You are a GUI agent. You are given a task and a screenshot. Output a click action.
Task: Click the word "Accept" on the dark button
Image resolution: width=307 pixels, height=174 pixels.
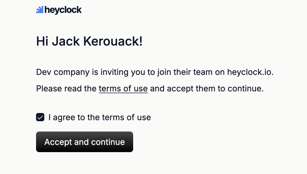point(58,142)
